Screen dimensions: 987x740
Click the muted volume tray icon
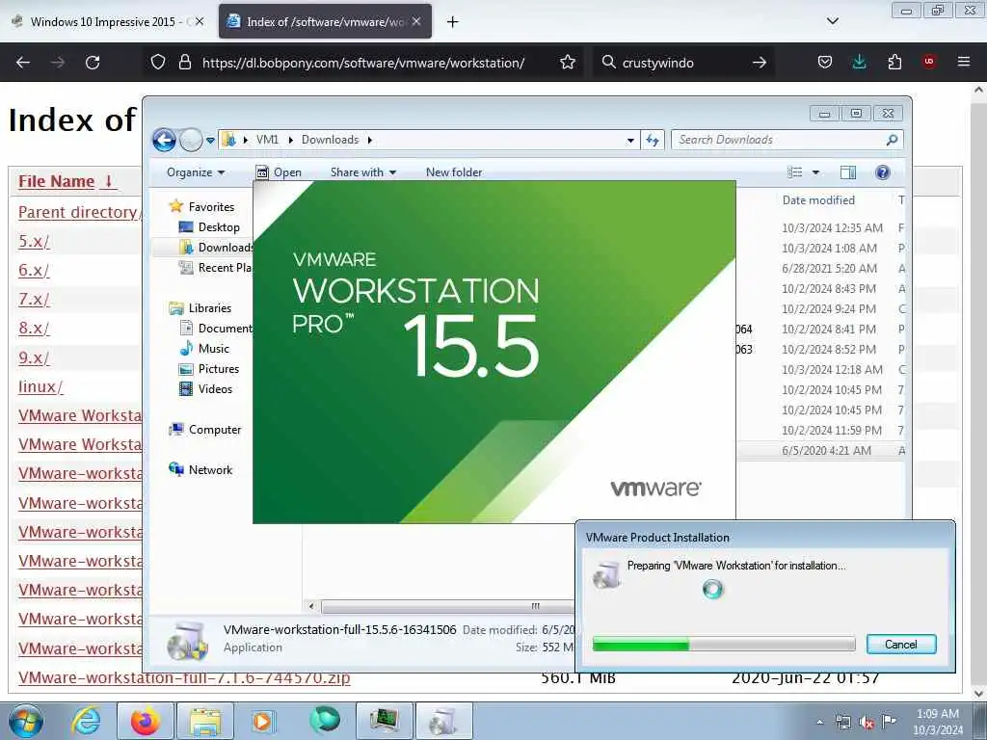867,723
